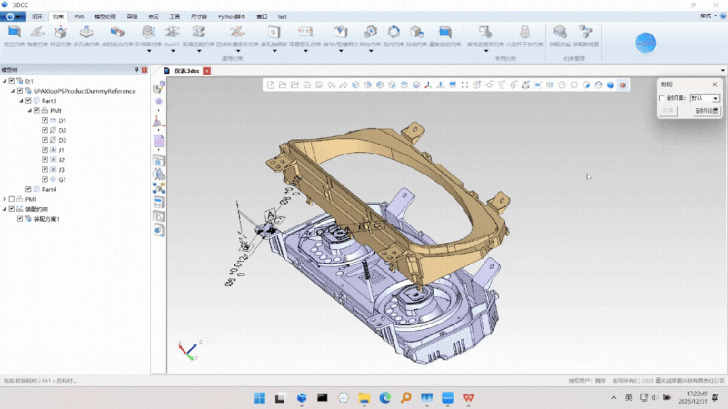Select the D3 tree item
Screen dimensions: 728x409
point(62,140)
